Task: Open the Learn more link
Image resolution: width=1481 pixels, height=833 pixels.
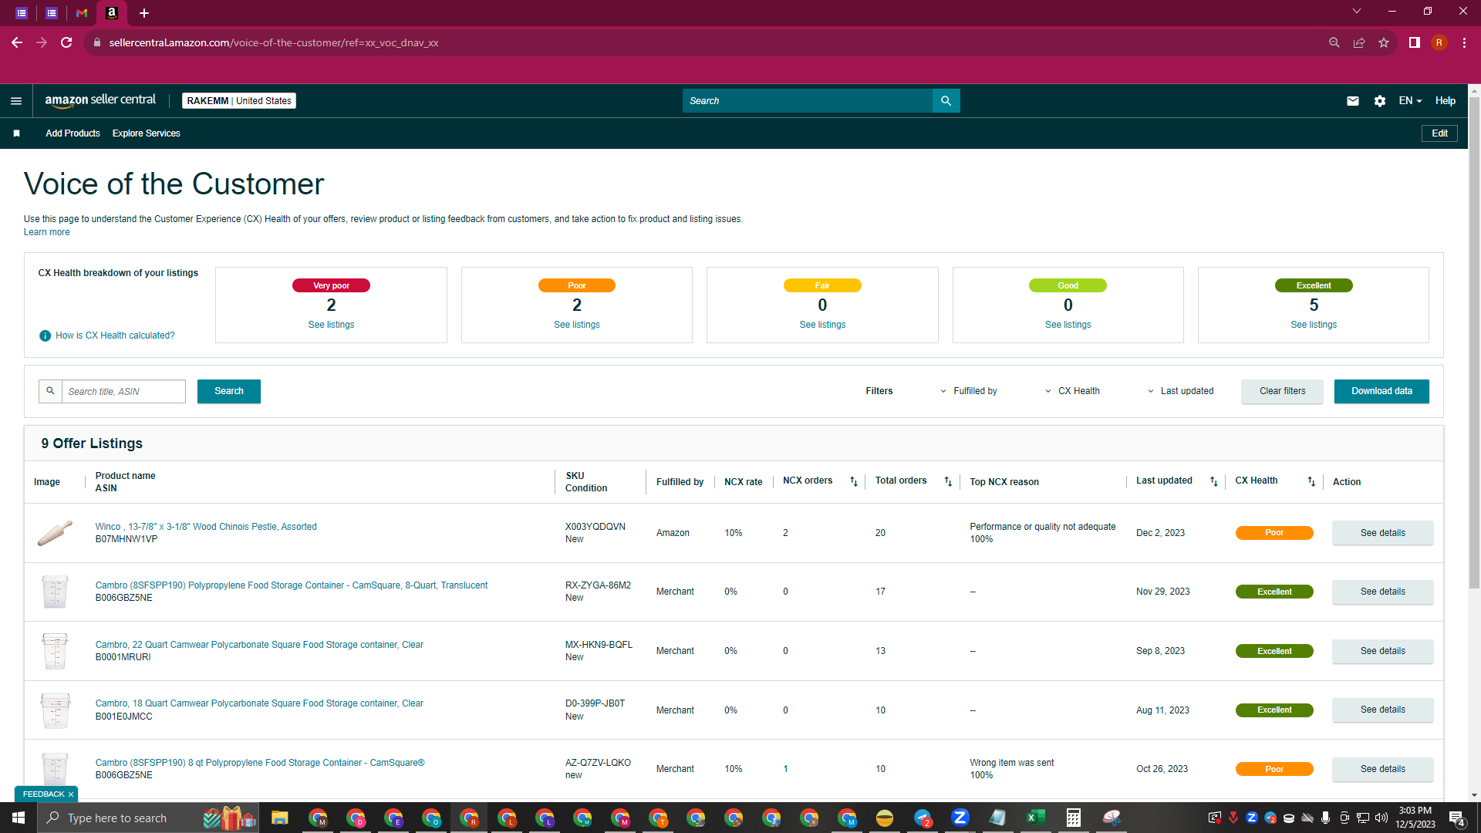Action: 46,232
